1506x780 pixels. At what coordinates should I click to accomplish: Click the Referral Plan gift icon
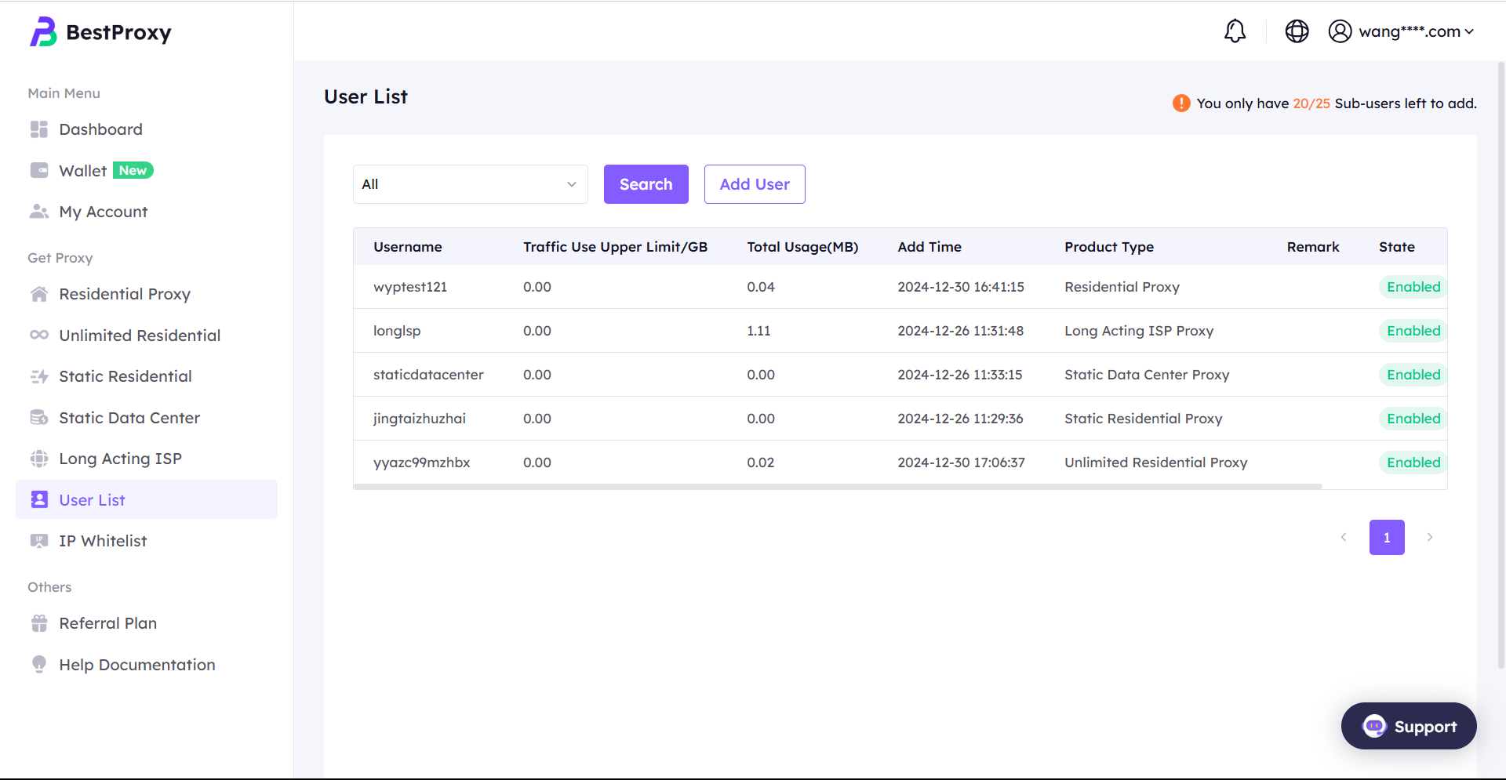coord(39,623)
